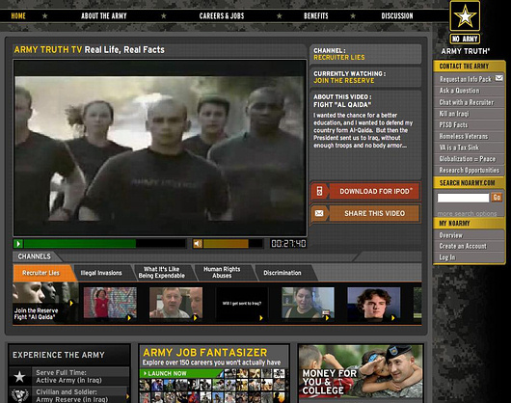This screenshot has width=511, height=403.
Task: Select thumbnail of curly-haired young man
Action: click(x=374, y=303)
